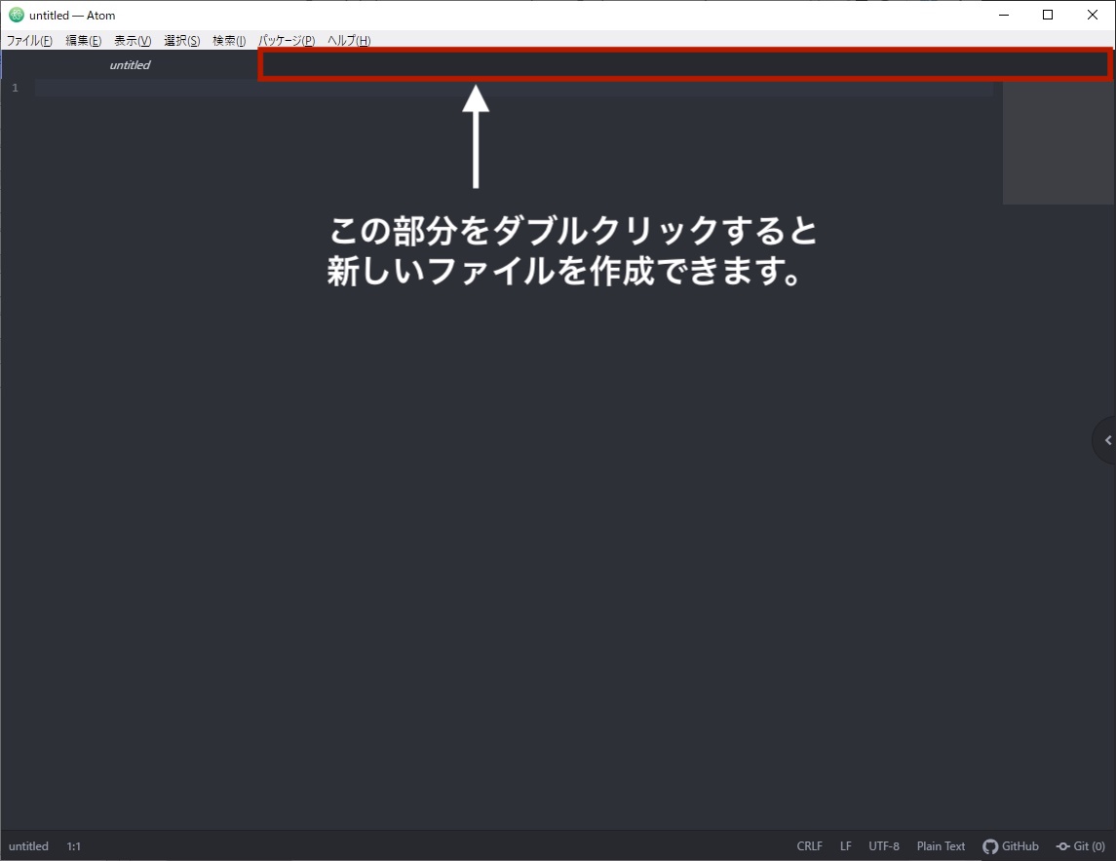
Task: Open the パッケージ(P) menu
Action: click(287, 41)
